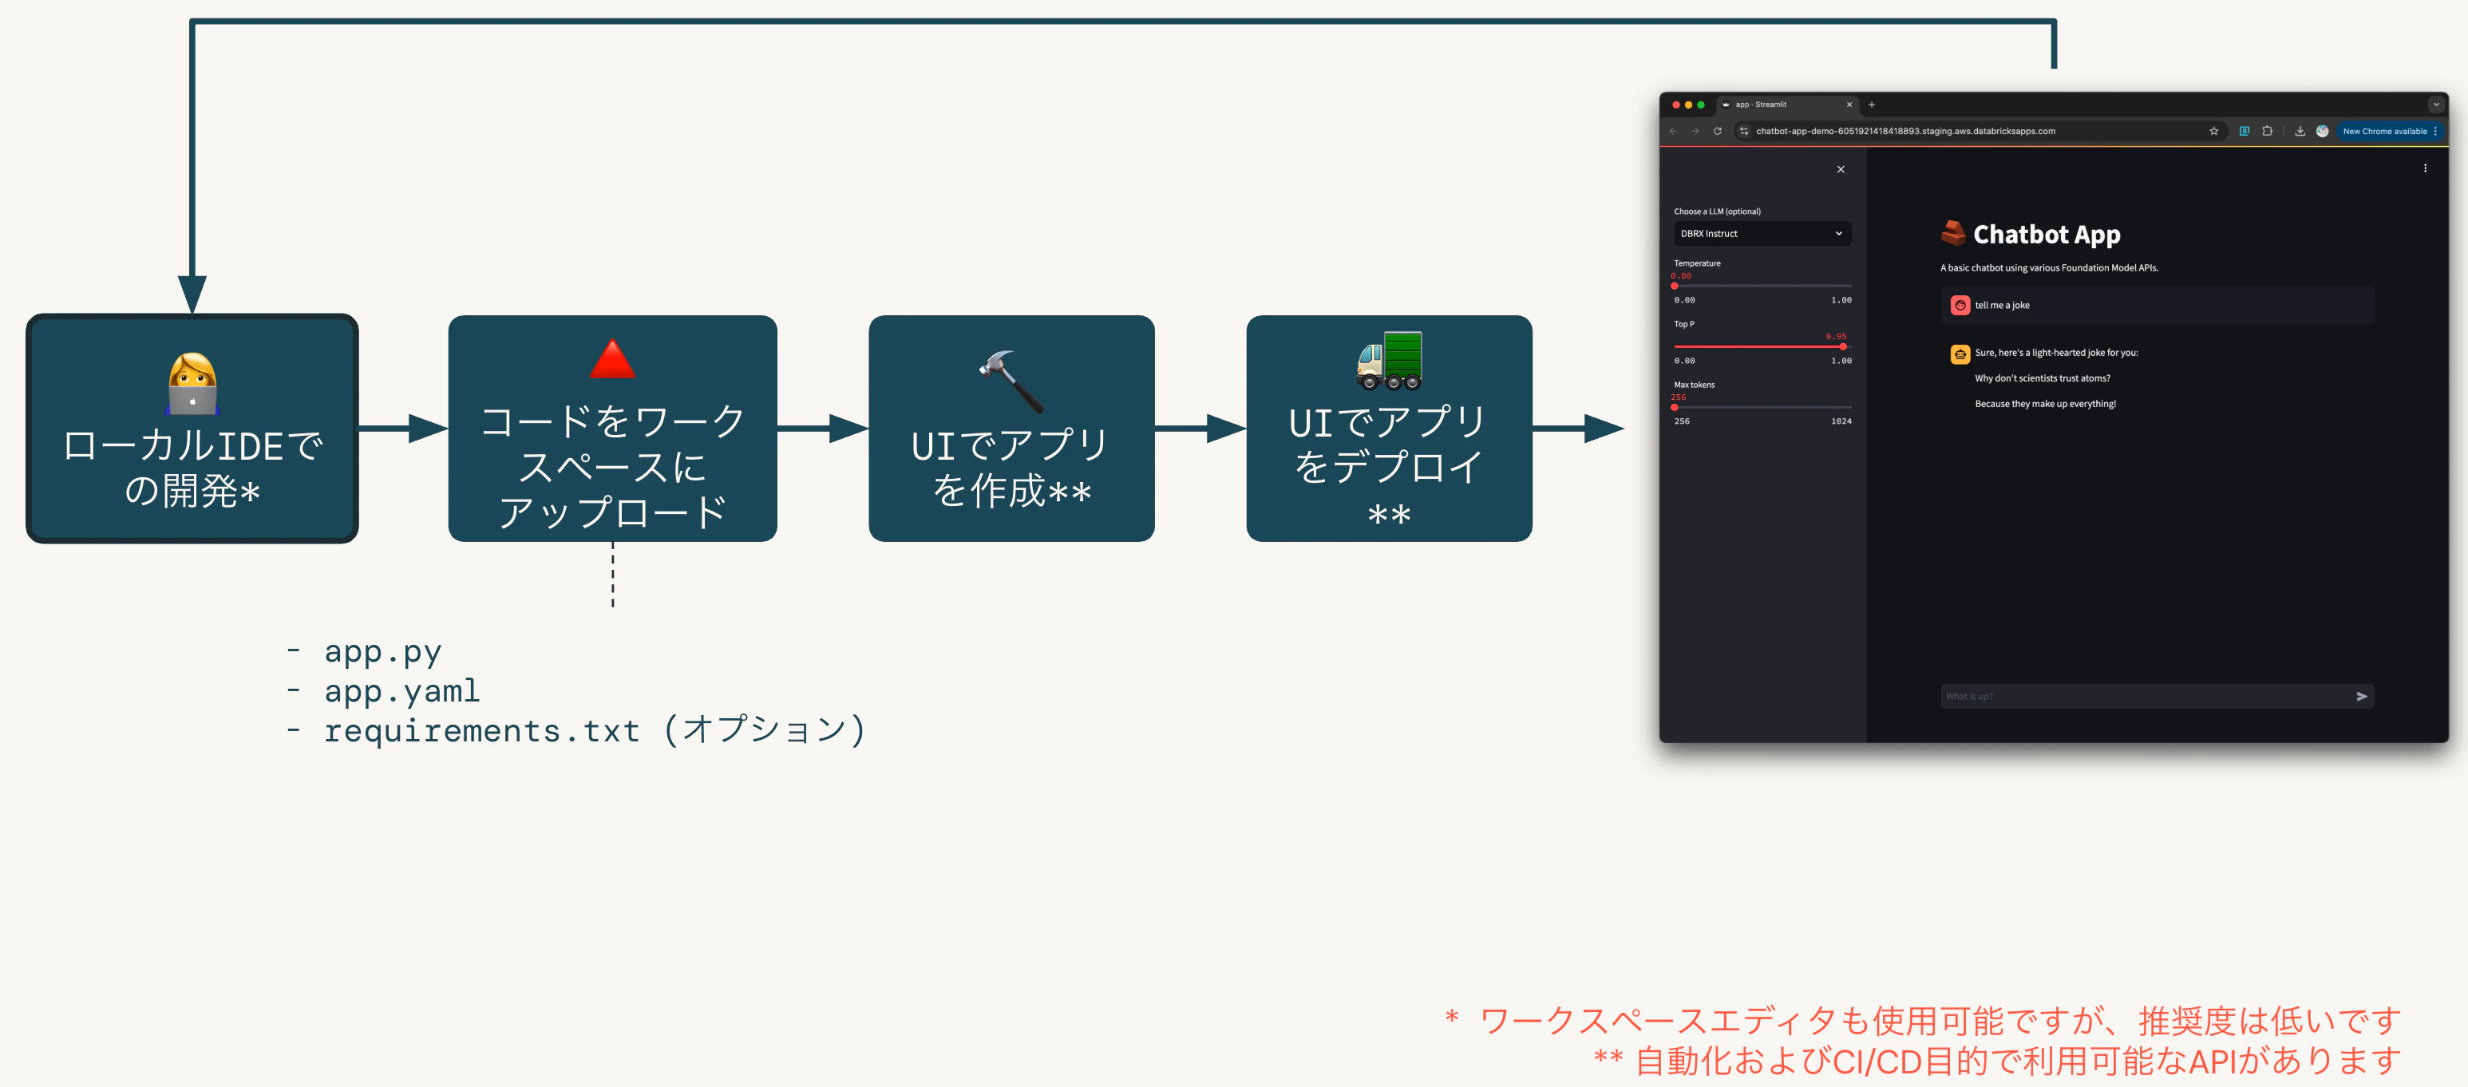The image size is (2468, 1087).
Task: Click the red footnote about ワークスペースエディタ
Action: click(1924, 1021)
